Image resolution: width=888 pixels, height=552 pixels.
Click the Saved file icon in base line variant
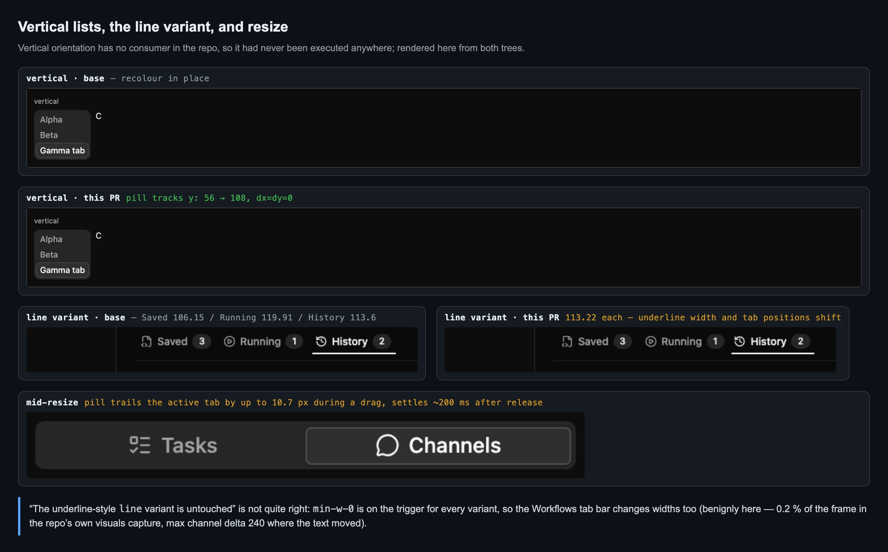pos(146,341)
